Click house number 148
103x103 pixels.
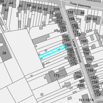(x=90, y=70)
